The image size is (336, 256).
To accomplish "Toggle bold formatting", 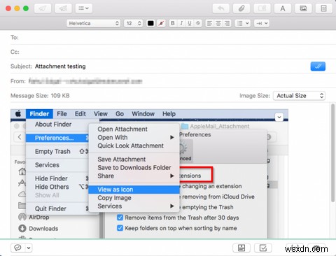I will (173, 23).
